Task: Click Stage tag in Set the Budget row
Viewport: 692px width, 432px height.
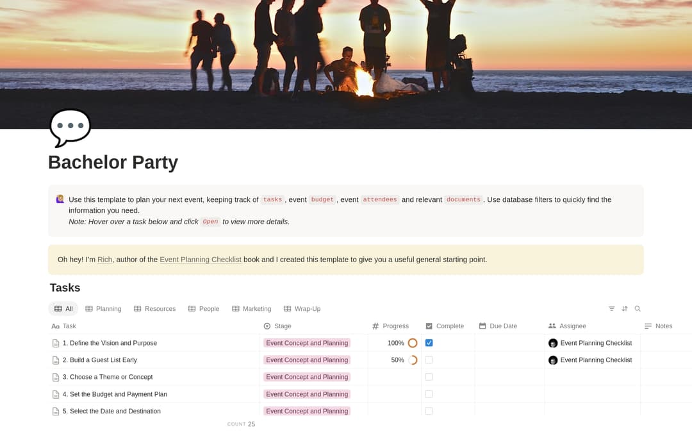Action: tap(307, 394)
